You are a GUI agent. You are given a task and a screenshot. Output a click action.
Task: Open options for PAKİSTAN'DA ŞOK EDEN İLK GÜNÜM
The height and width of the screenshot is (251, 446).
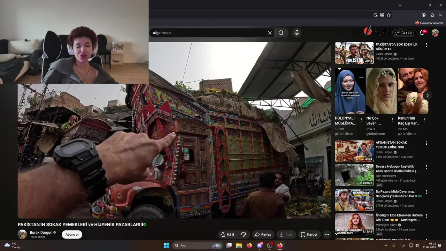coord(426,45)
